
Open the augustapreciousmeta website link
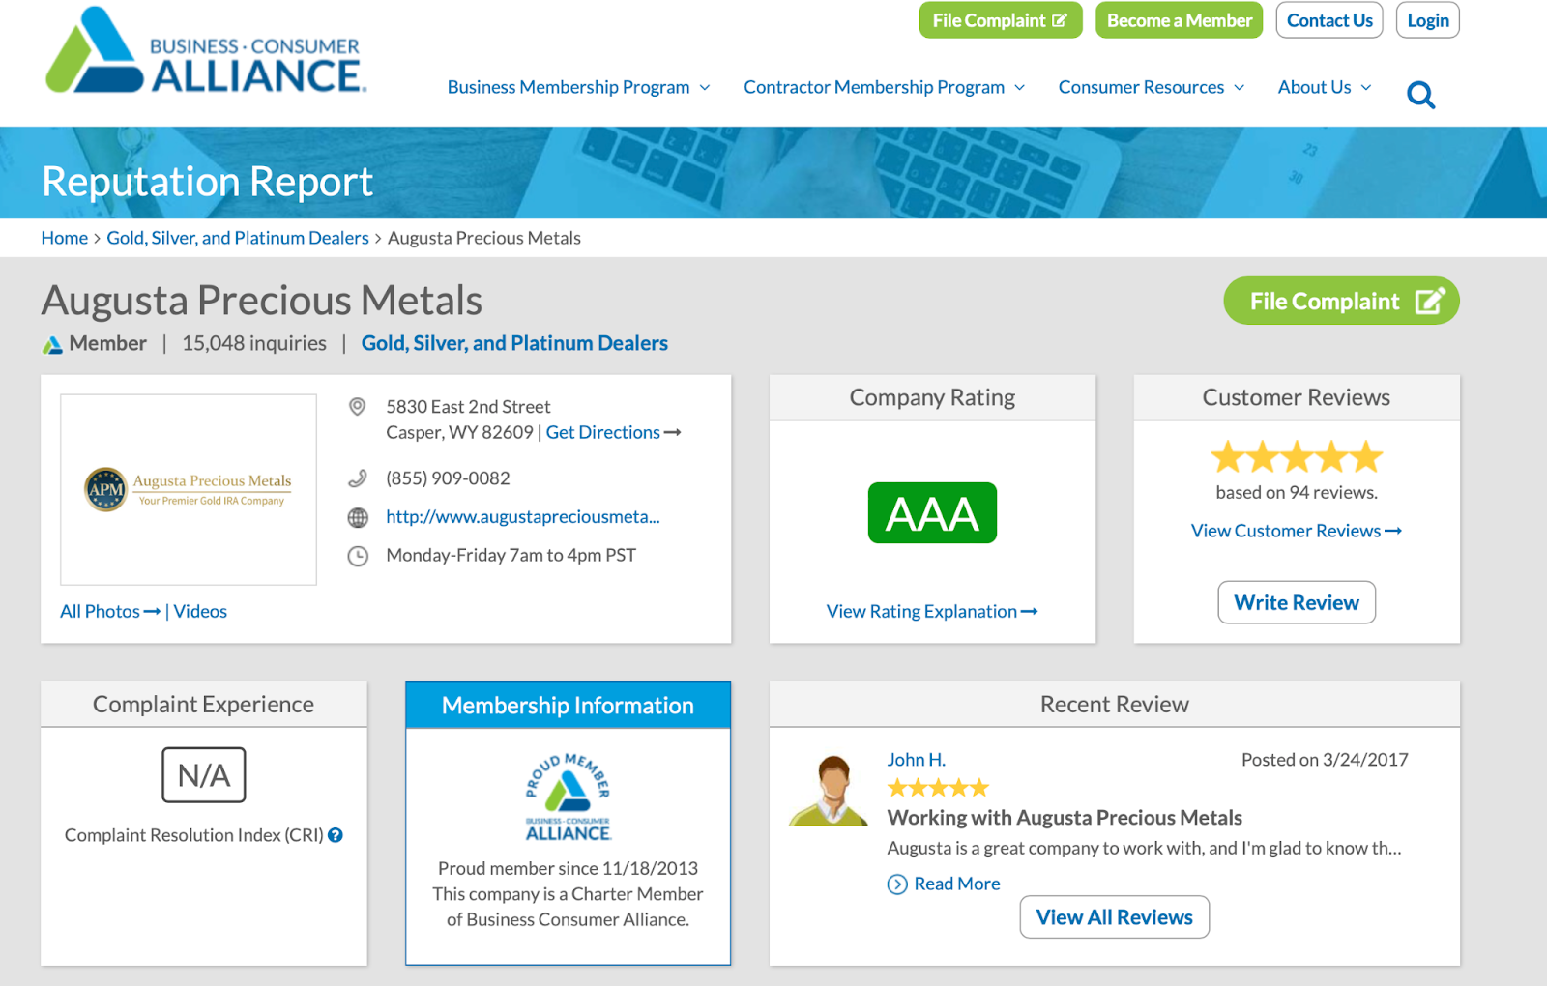coord(523,517)
